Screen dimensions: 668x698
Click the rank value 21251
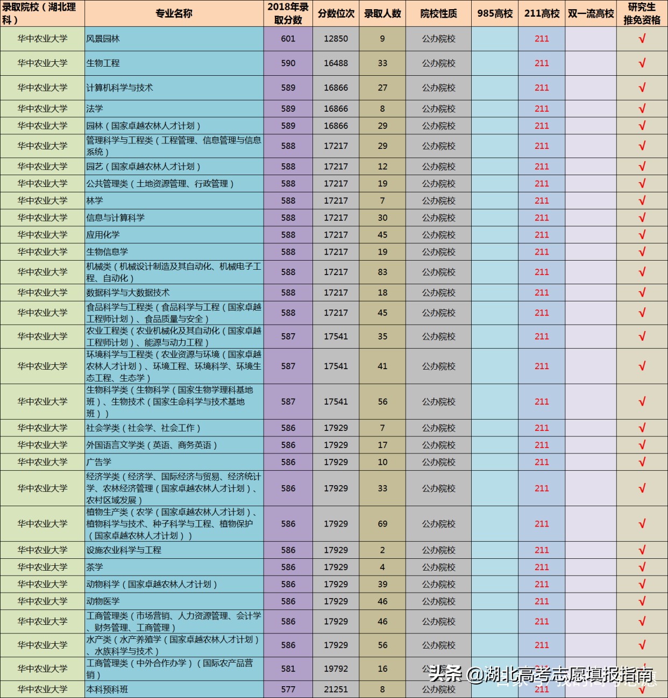pyautogui.click(x=336, y=689)
